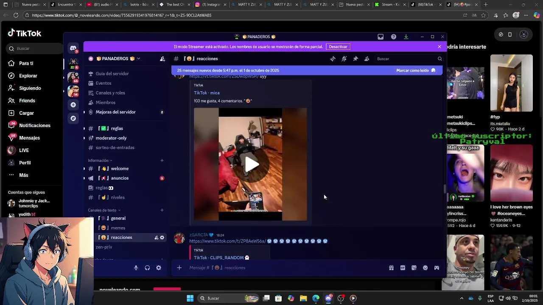Deactivate Streamer mode via Desactivar
The height and width of the screenshot is (305, 543).
point(338,47)
